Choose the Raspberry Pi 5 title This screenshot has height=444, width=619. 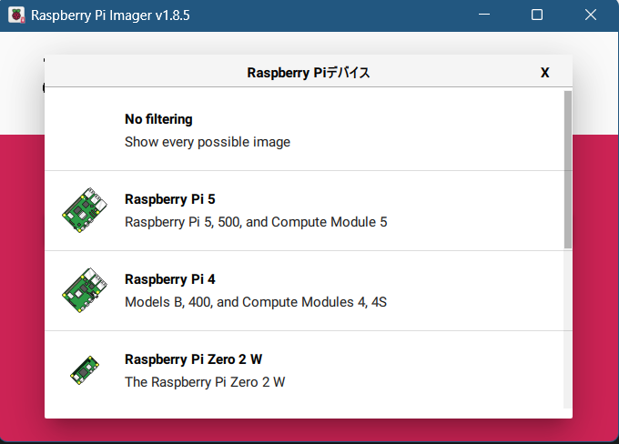(x=169, y=199)
